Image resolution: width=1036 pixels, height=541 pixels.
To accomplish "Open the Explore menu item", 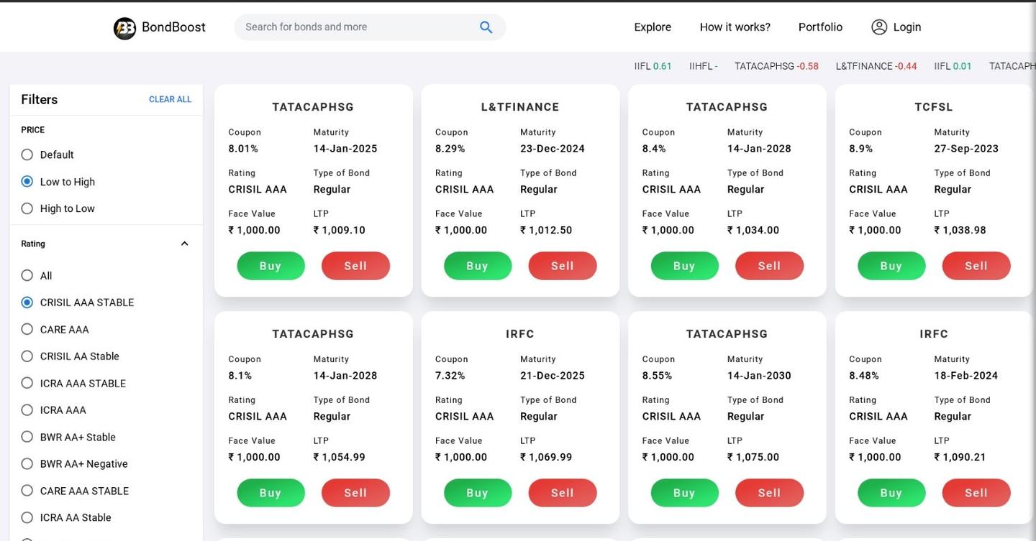I will [653, 27].
